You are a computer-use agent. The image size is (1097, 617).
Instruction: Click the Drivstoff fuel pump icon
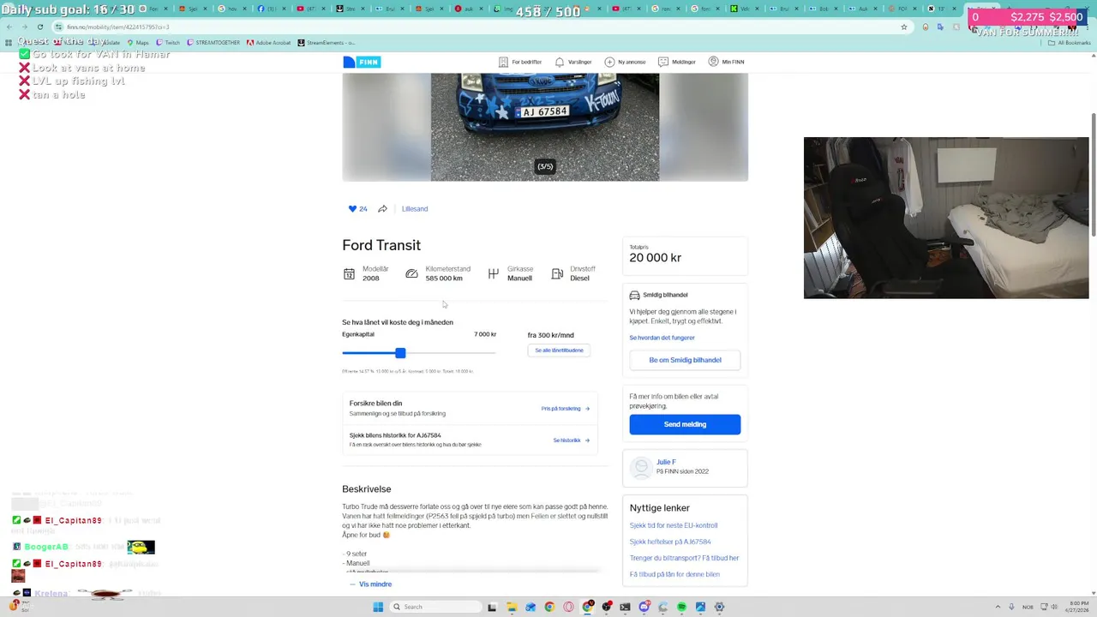[557, 274]
